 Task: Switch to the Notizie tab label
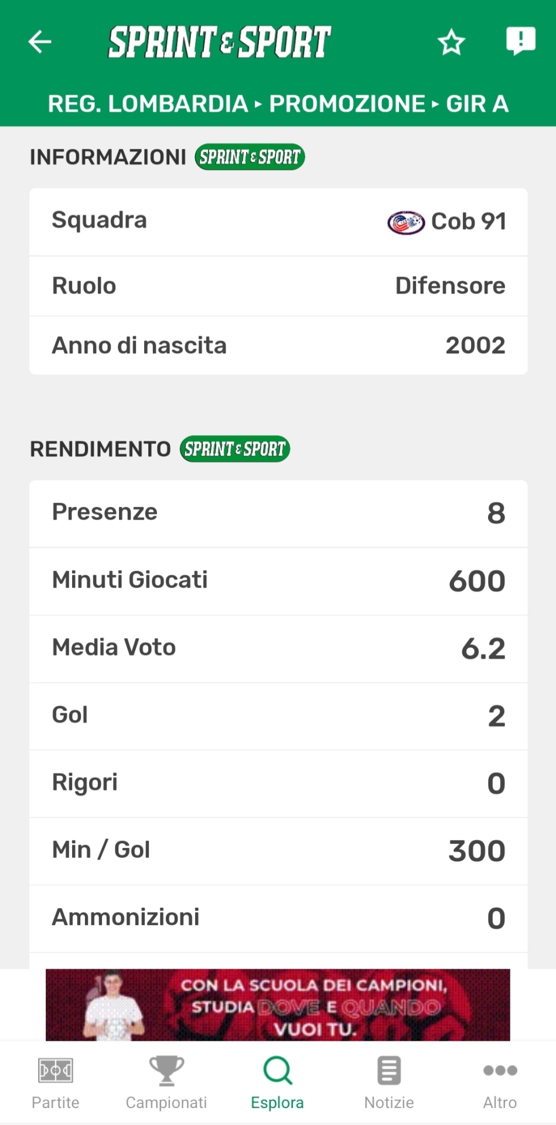389,1102
